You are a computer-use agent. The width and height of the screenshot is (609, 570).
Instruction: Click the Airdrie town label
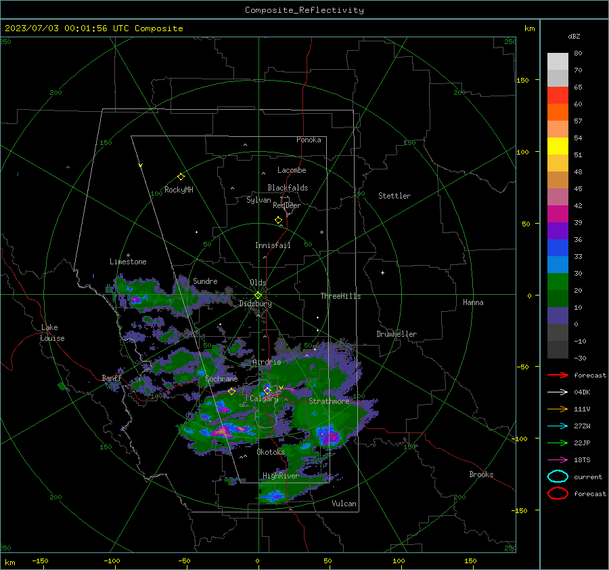click(267, 362)
